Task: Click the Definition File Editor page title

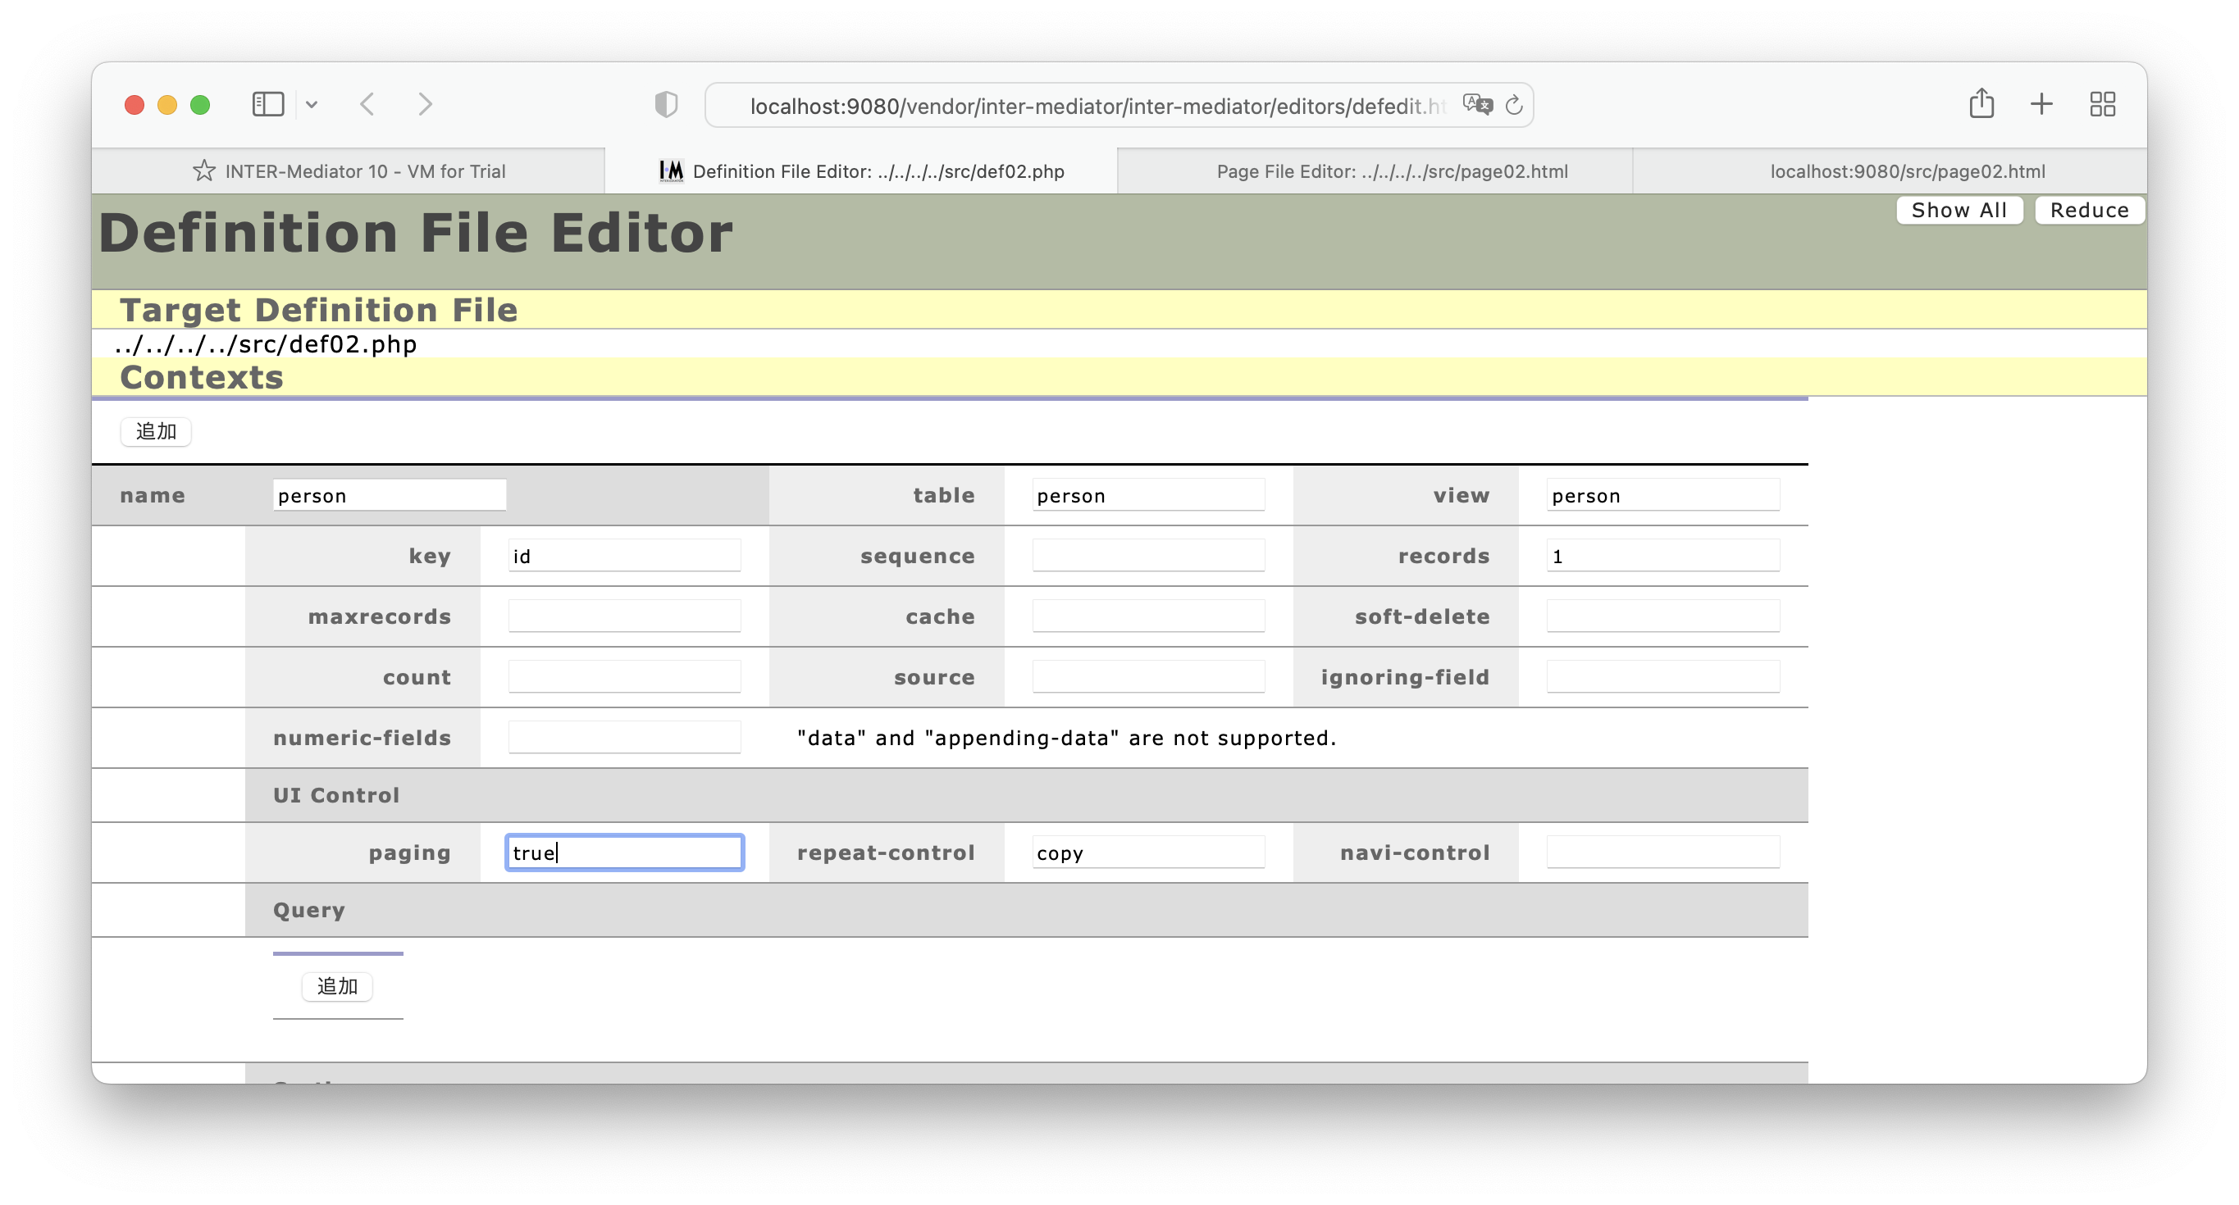Action: (x=416, y=233)
